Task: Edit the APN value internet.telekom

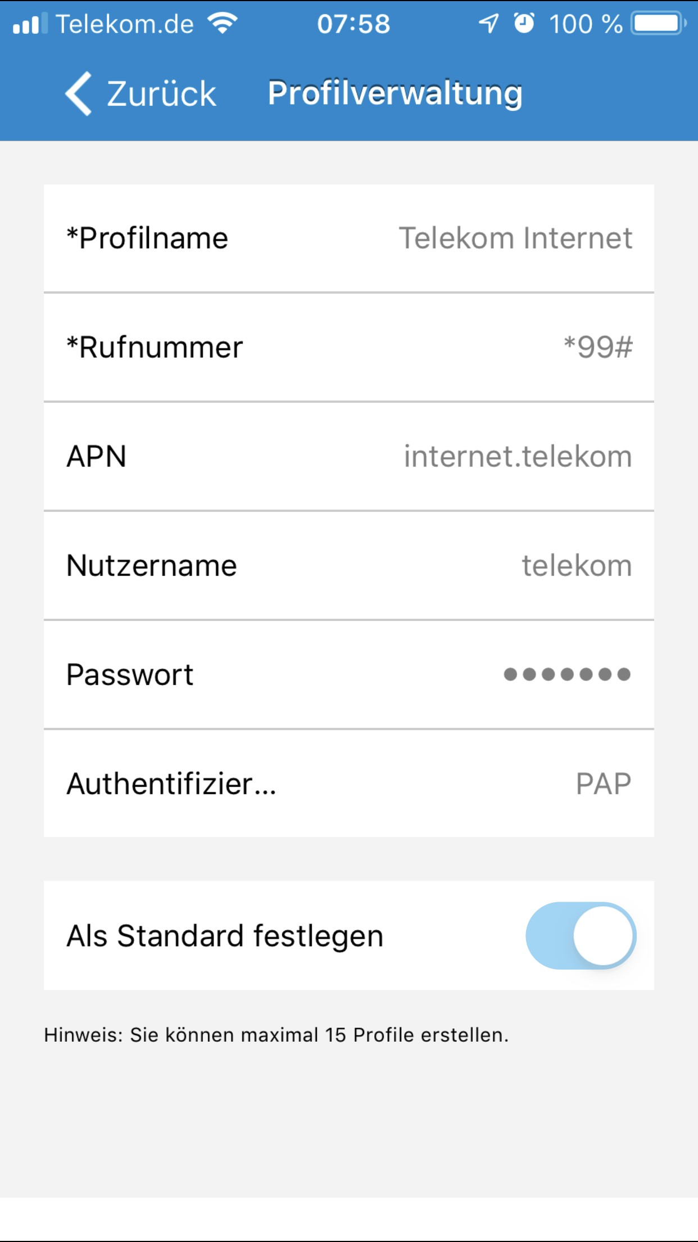Action: click(518, 456)
